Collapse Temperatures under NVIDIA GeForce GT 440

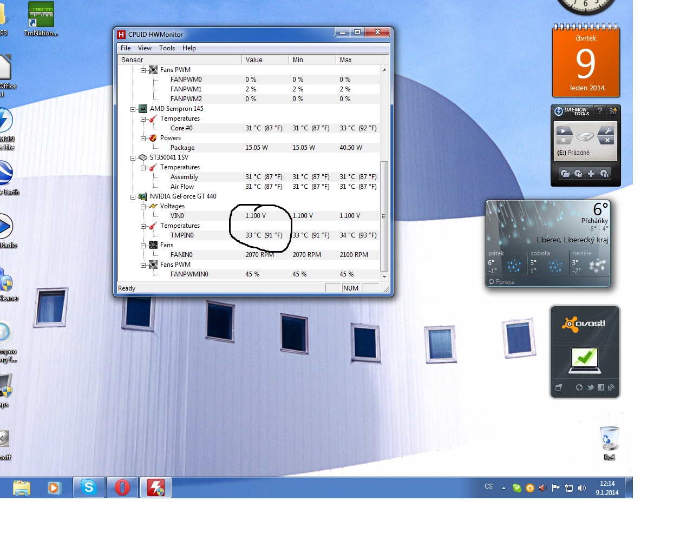click(x=143, y=226)
